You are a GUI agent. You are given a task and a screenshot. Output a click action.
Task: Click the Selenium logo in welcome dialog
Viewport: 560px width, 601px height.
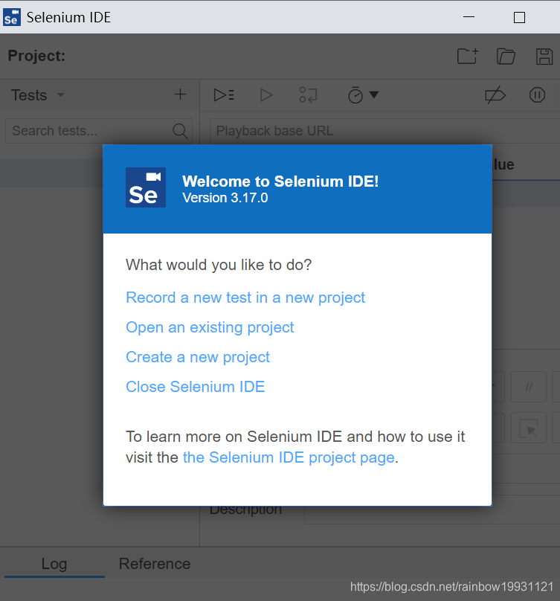pos(146,187)
